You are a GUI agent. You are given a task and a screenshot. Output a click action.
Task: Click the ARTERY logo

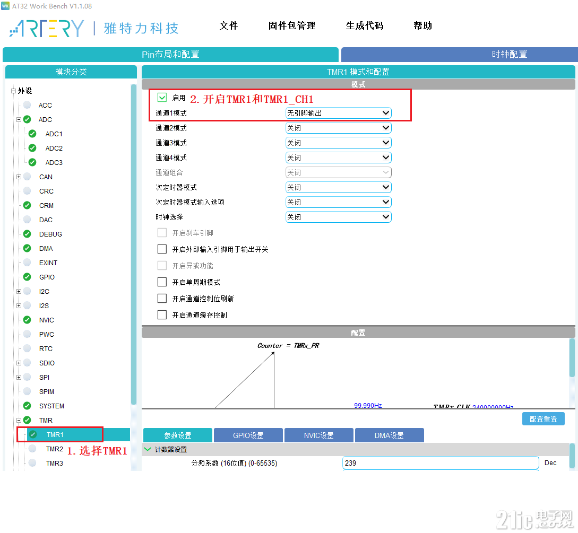pyautogui.click(x=47, y=28)
